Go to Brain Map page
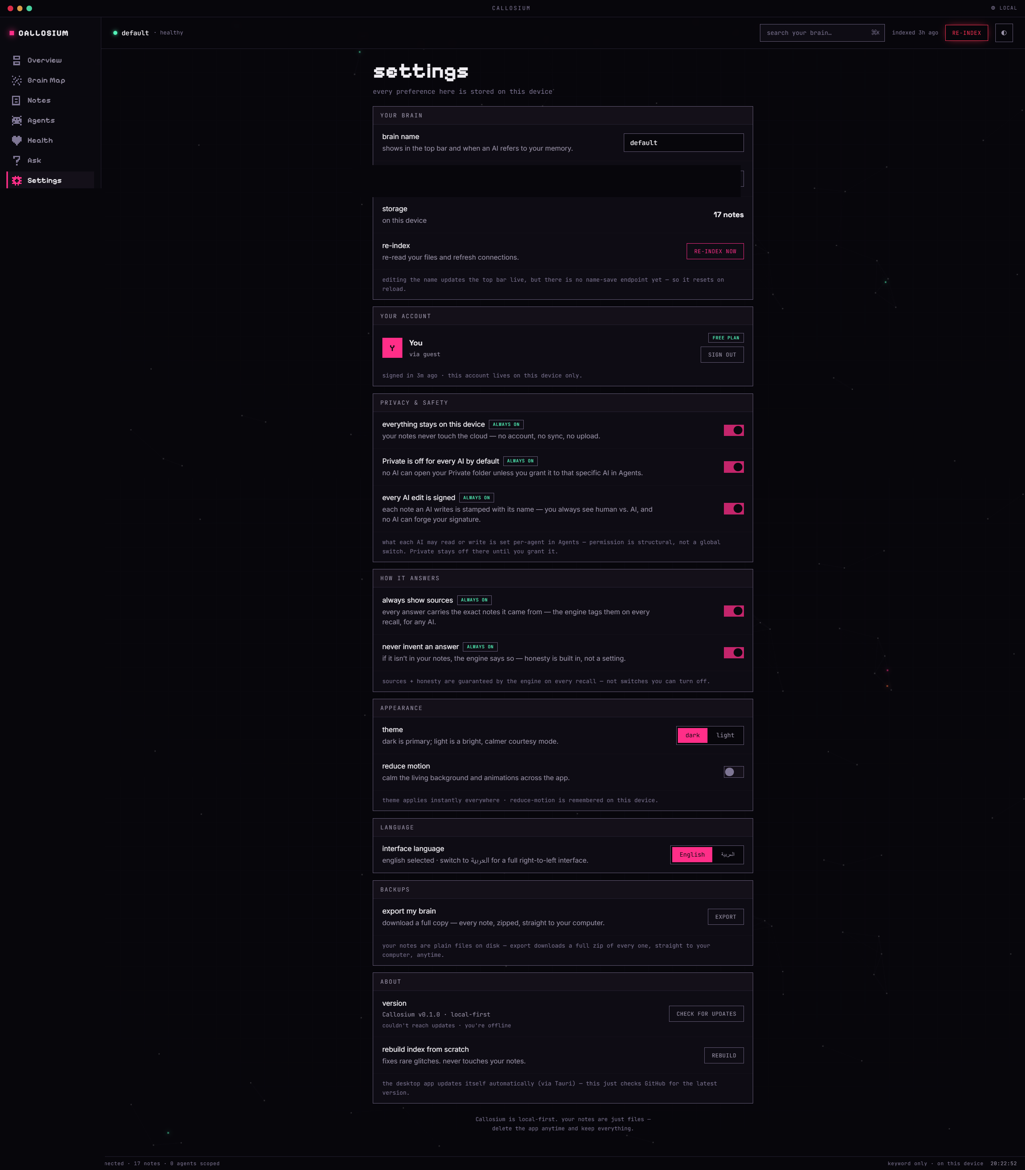Image resolution: width=1025 pixels, height=1170 pixels. [50, 80]
